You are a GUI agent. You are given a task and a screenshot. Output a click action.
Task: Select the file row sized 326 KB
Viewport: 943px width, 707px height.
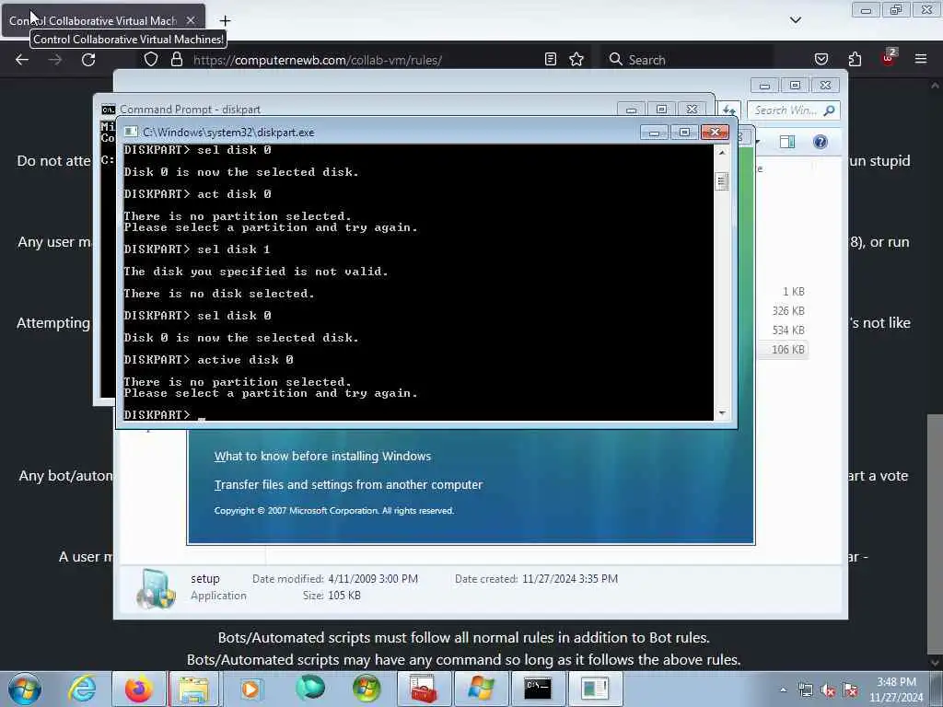(x=788, y=311)
